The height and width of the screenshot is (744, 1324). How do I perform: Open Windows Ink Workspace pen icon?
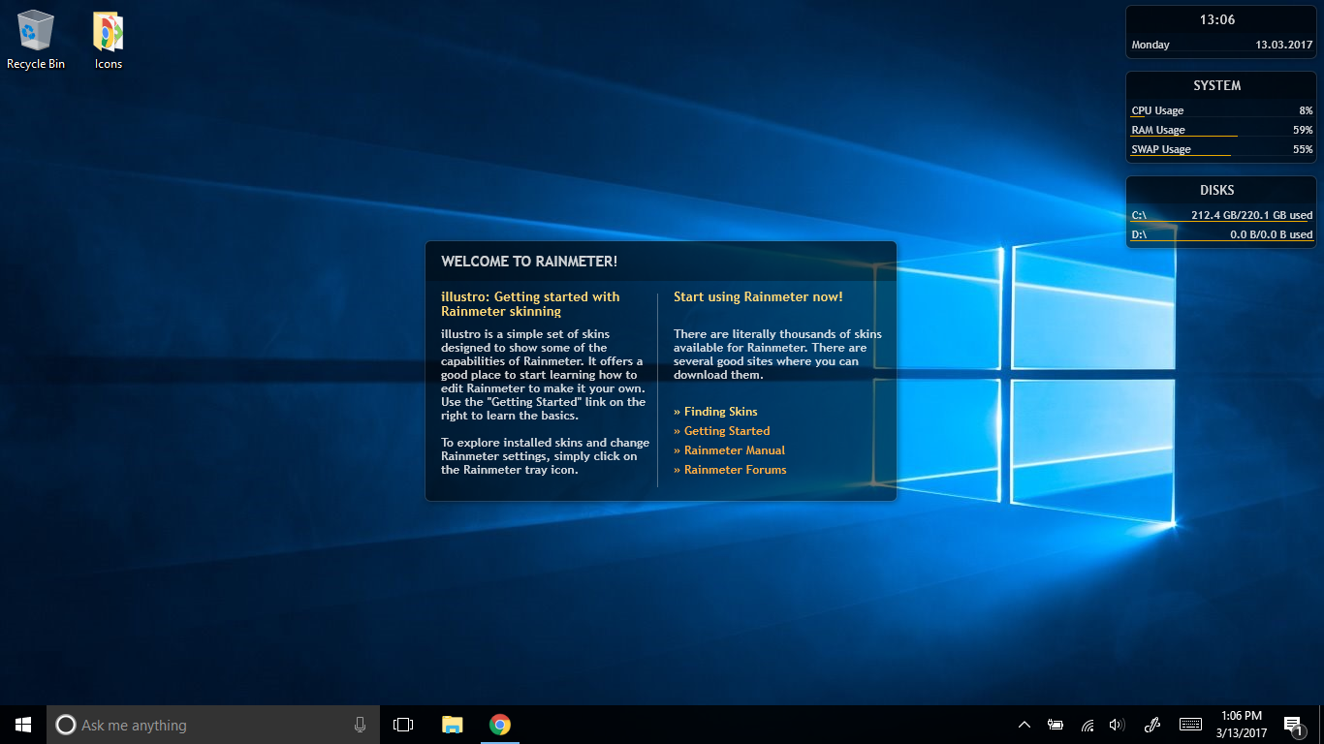[1152, 725]
